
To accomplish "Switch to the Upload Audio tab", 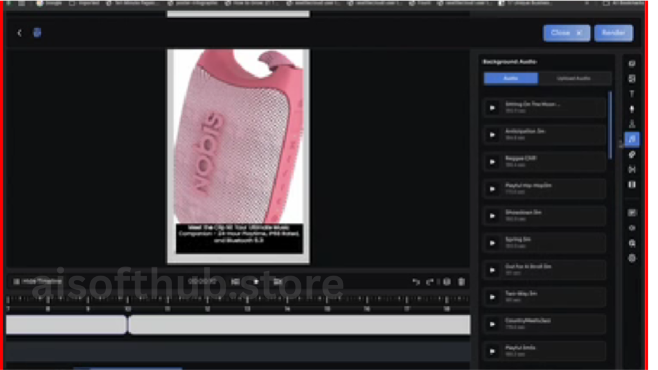I will click(x=574, y=78).
